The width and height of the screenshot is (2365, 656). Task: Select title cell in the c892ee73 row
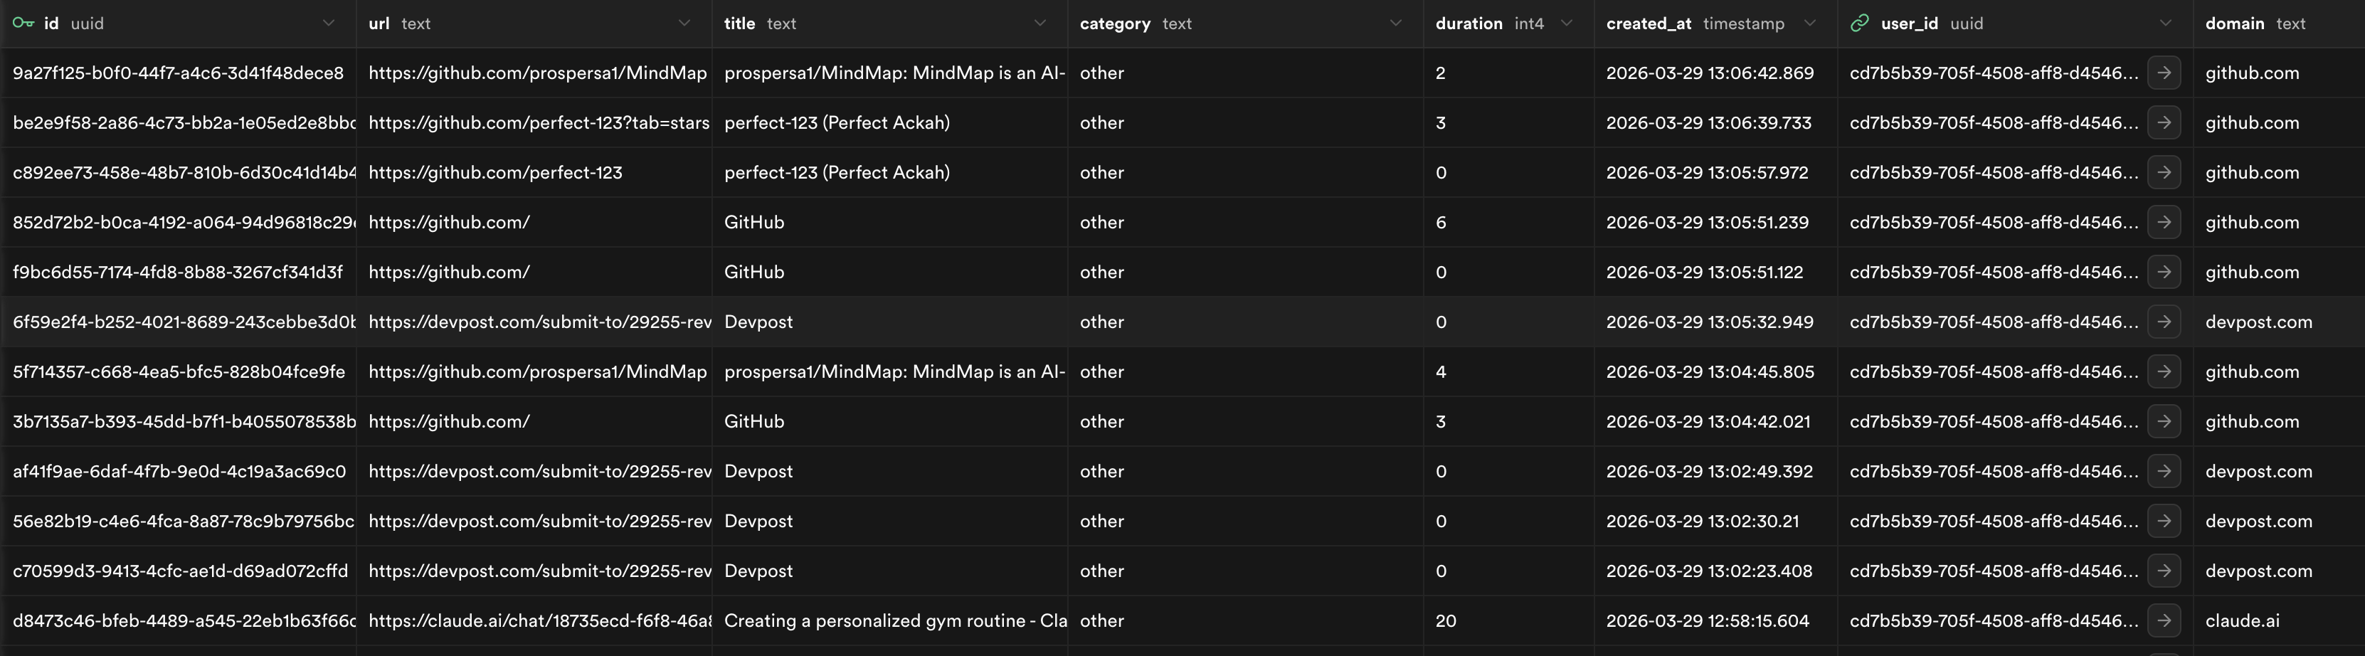(x=889, y=171)
